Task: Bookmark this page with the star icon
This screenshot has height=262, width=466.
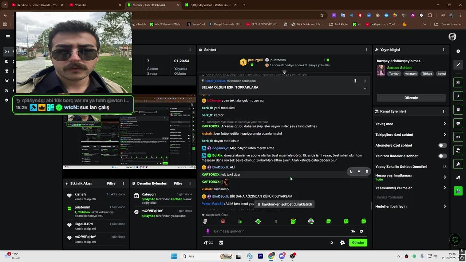Action: (322, 15)
